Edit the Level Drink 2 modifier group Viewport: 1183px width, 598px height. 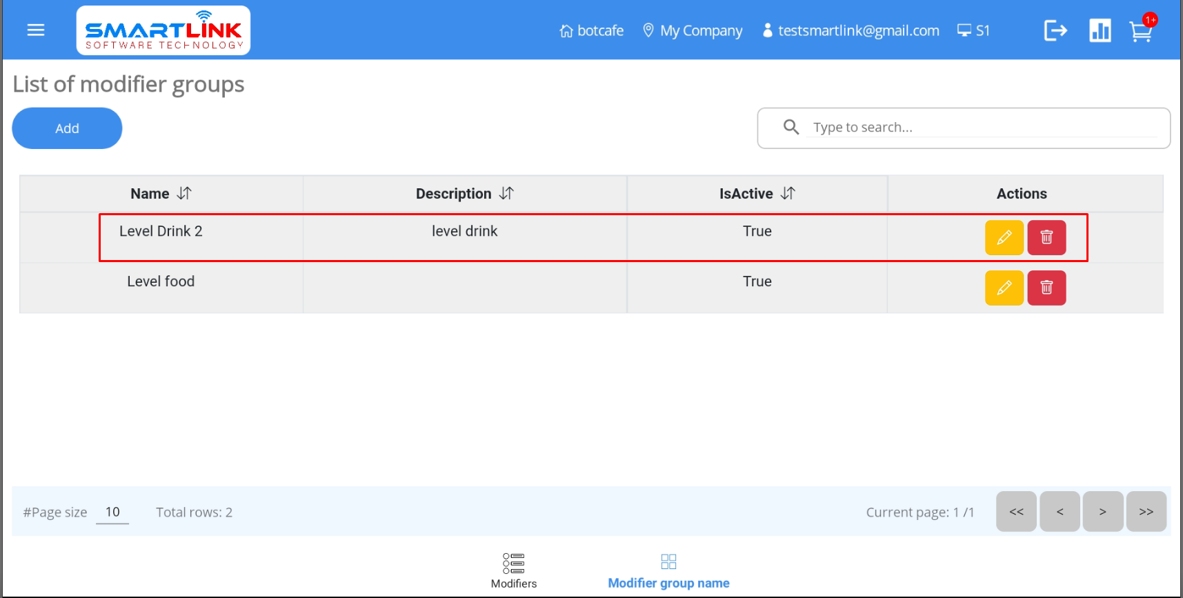(x=1004, y=237)
